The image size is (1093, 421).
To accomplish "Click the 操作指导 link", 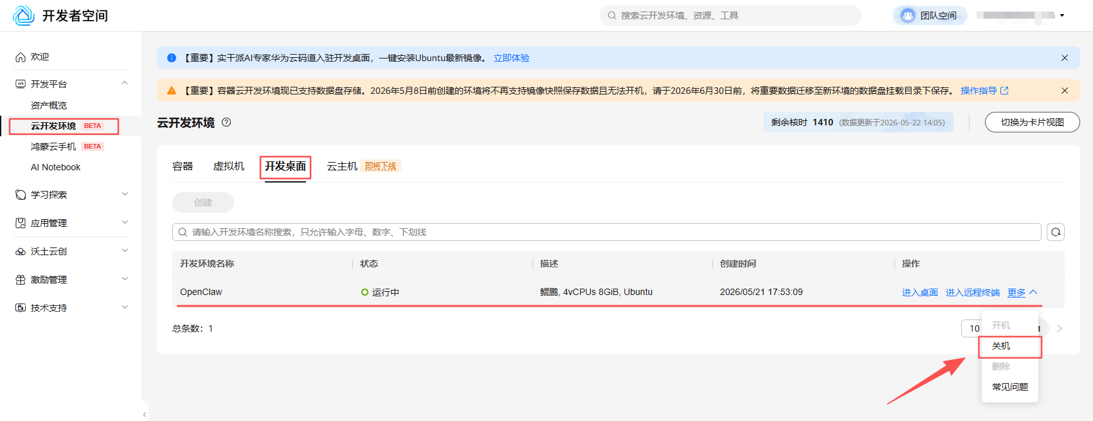I will point(979,91).
